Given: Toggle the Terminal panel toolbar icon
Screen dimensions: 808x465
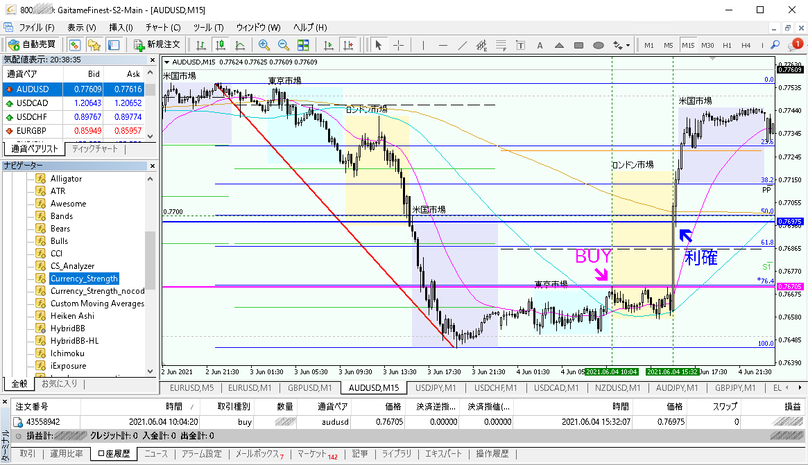Looking at the screenshot, I should pos(114,45).
